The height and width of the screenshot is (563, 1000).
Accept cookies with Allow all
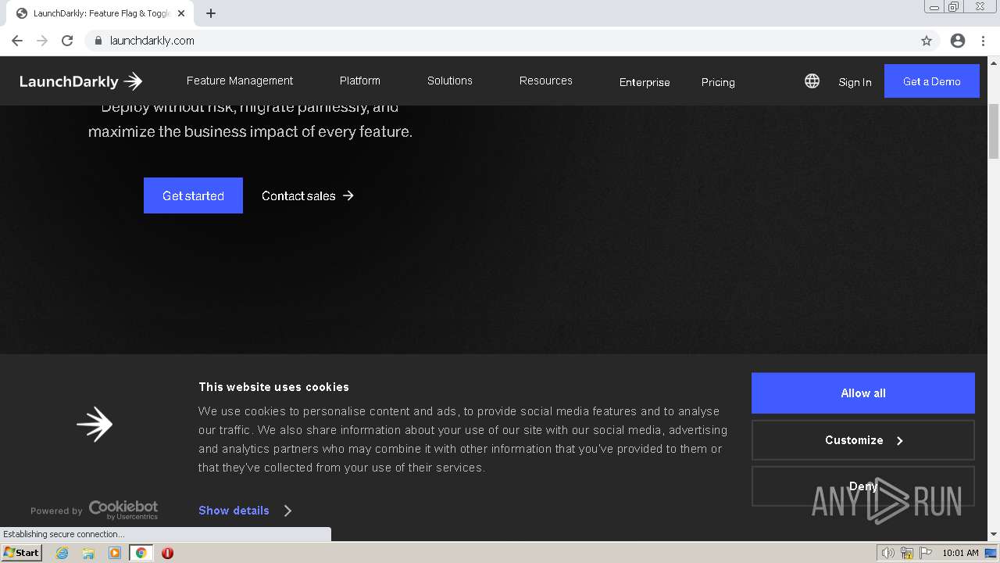click(863, 393)
